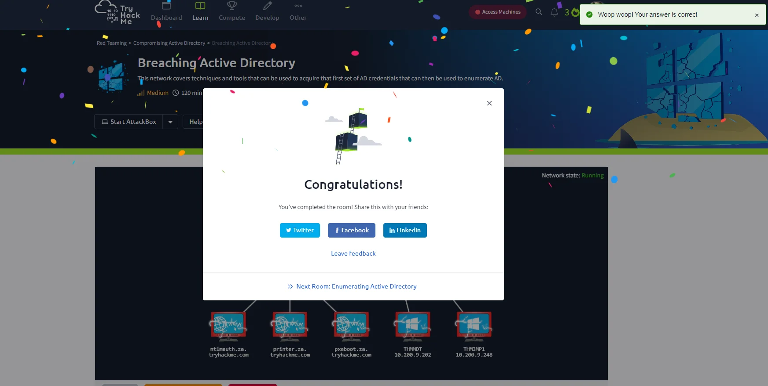Click the green checkmark in the toast
Screen dimensions: 768x386
pos(589,14)
